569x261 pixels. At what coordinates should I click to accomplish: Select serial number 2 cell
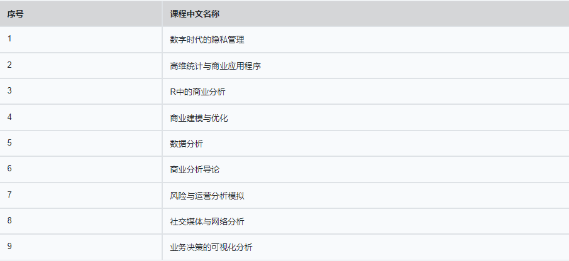tap(9, 65)
